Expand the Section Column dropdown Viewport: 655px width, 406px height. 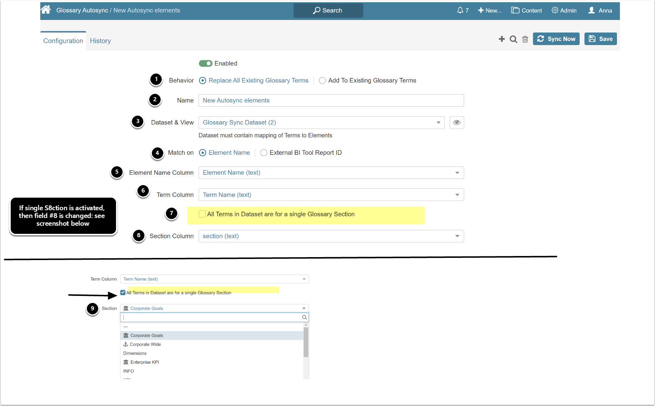pos(457,236)
